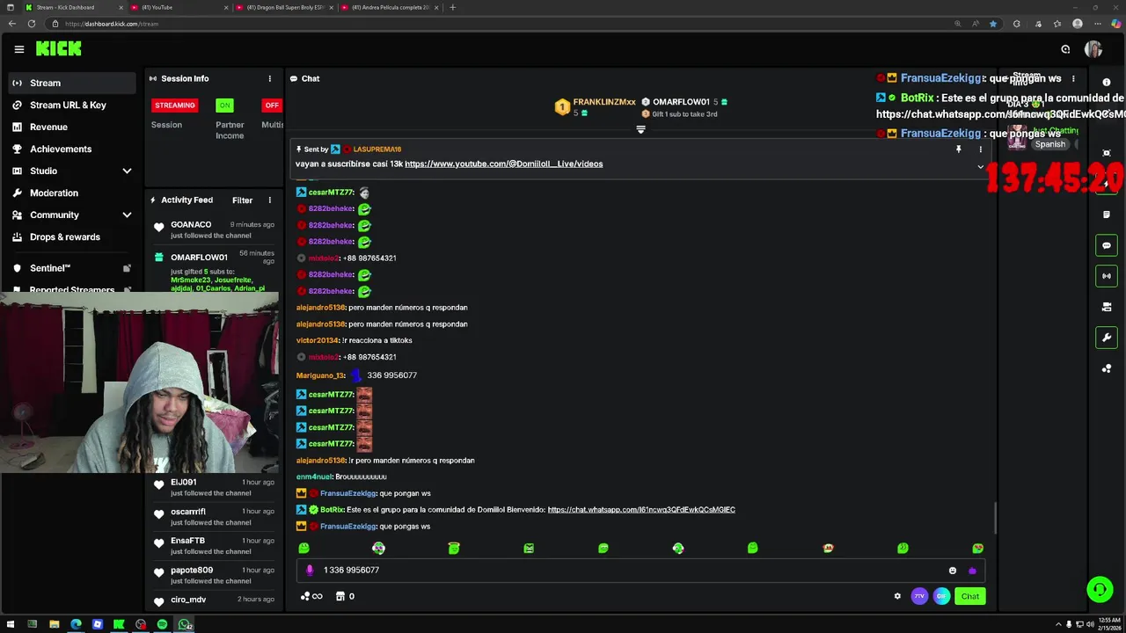The image size is (1126, 633).
Task: Click Mariguano_13 username in chat
Action: click(321, 375)
